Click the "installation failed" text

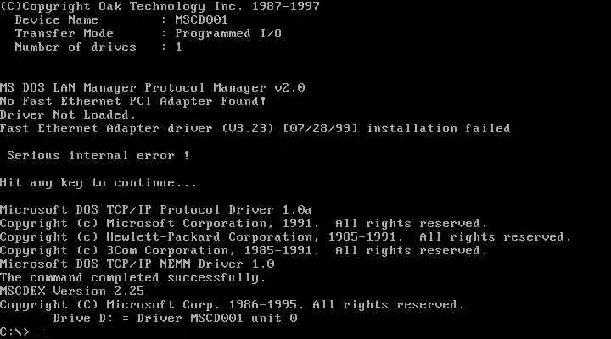point(439,128)
